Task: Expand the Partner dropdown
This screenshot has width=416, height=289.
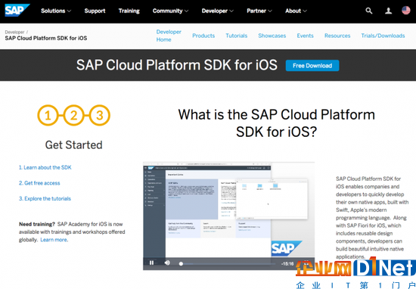Action: pyautogui.click(x=259, y=11)
